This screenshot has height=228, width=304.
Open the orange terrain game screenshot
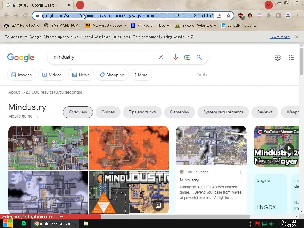point(129,148)
